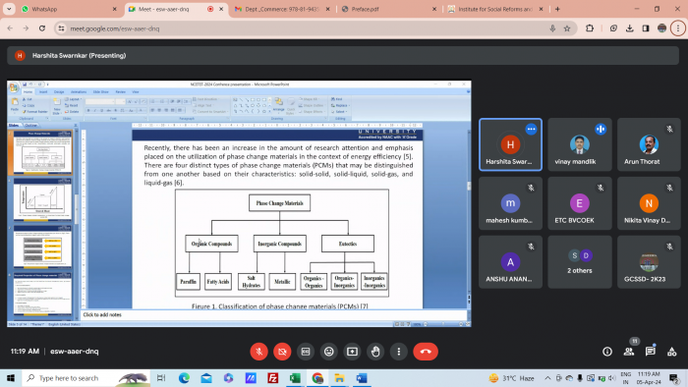The height and width of the screenshot is (387, 688).
Task: Bookmark this page with star icon
Action: point(567,28)
